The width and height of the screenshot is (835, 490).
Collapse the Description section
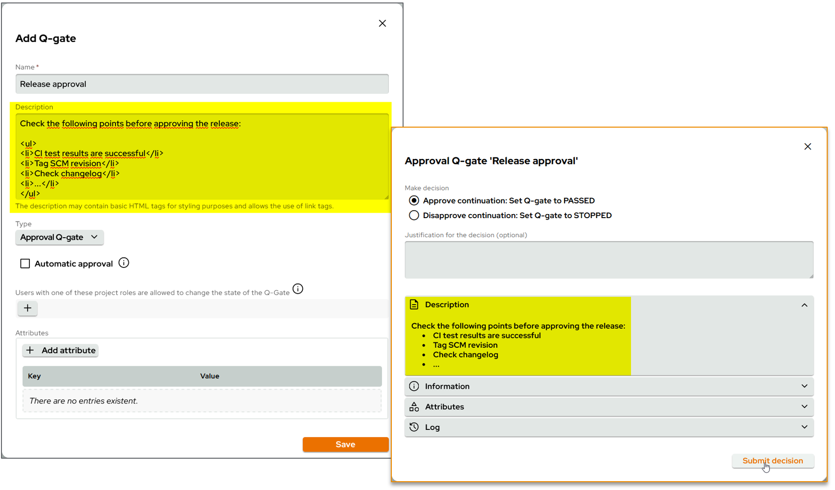pos(804,305)
